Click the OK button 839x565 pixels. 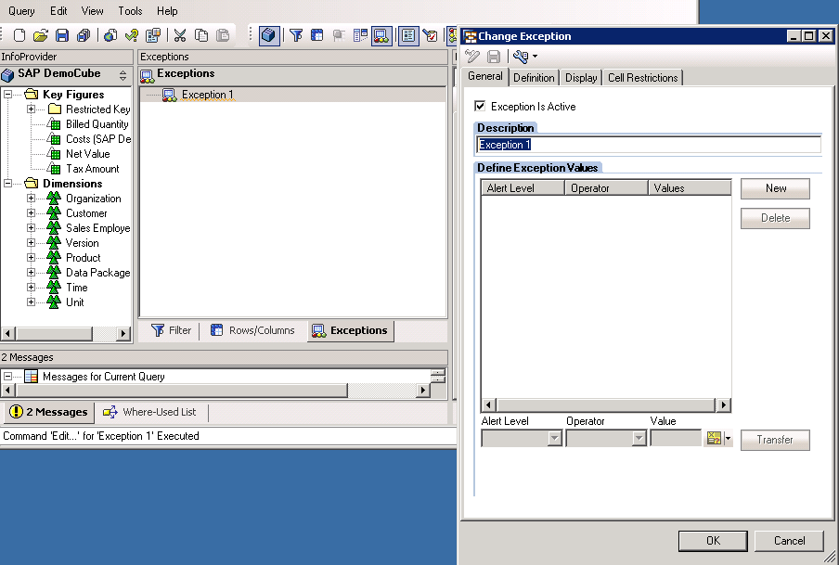point(712,540)
